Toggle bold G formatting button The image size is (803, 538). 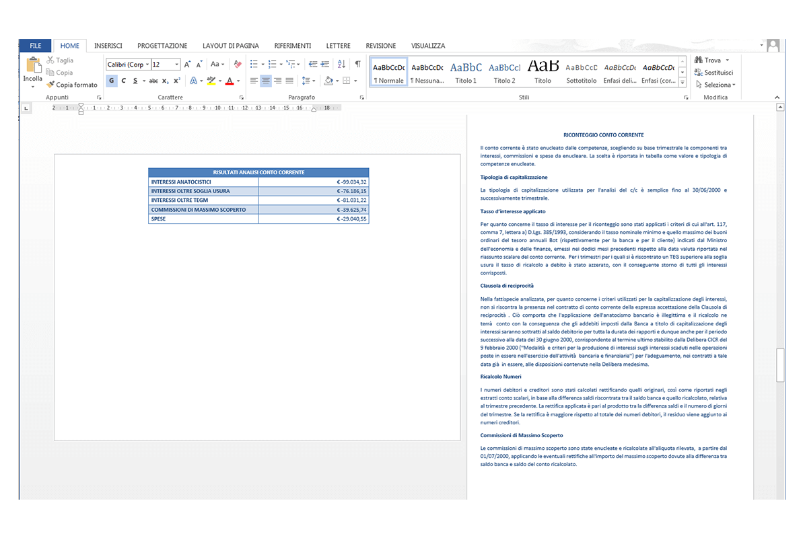tap(111, 81)
